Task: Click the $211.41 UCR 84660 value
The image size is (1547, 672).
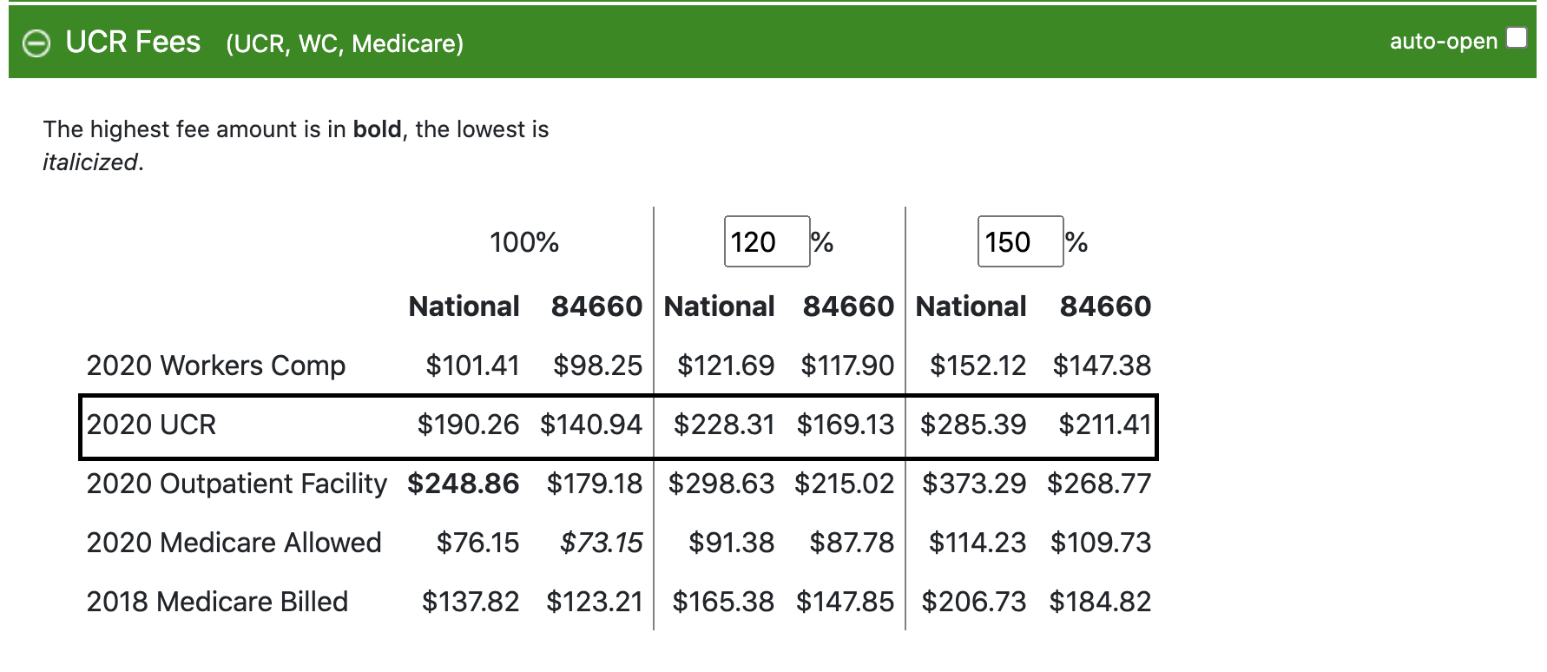Action: click(x=1105, y=425)
